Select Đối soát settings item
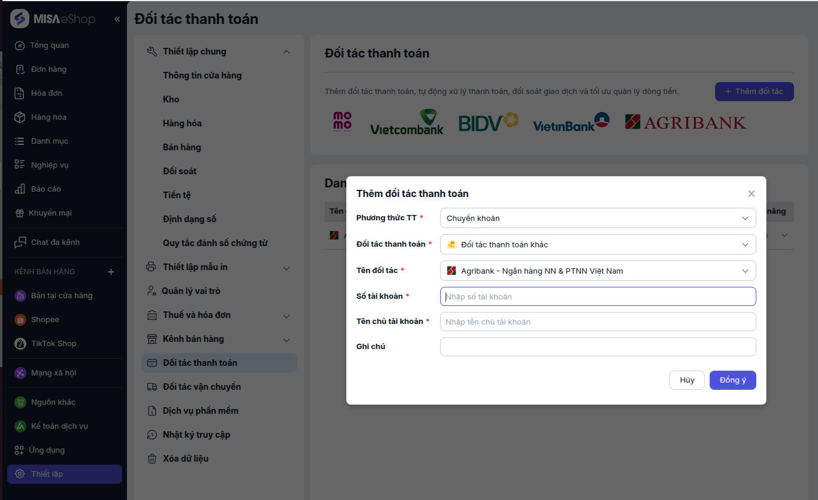818x500 pixels. [180, 171]
